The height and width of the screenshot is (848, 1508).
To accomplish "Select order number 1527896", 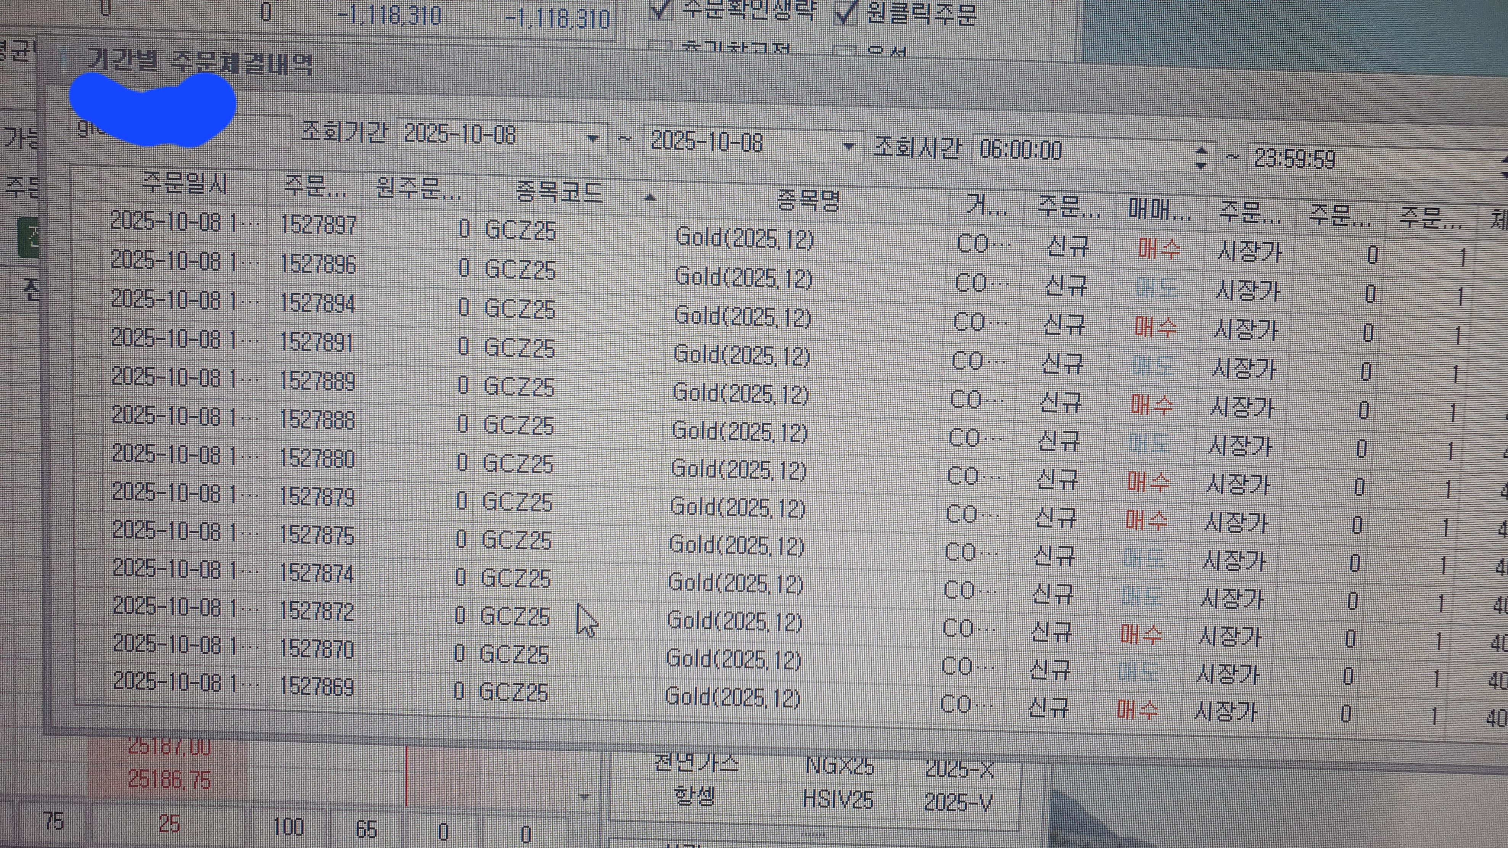I will pyautogui.click(x=318, y=264).
